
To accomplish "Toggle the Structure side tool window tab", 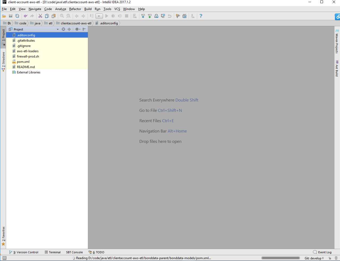I will (x=3, y=61).
